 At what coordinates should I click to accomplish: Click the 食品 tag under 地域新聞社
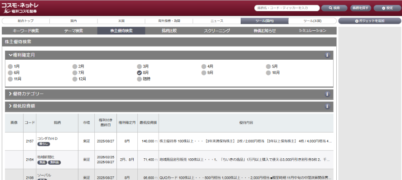[x=42, y=162]
